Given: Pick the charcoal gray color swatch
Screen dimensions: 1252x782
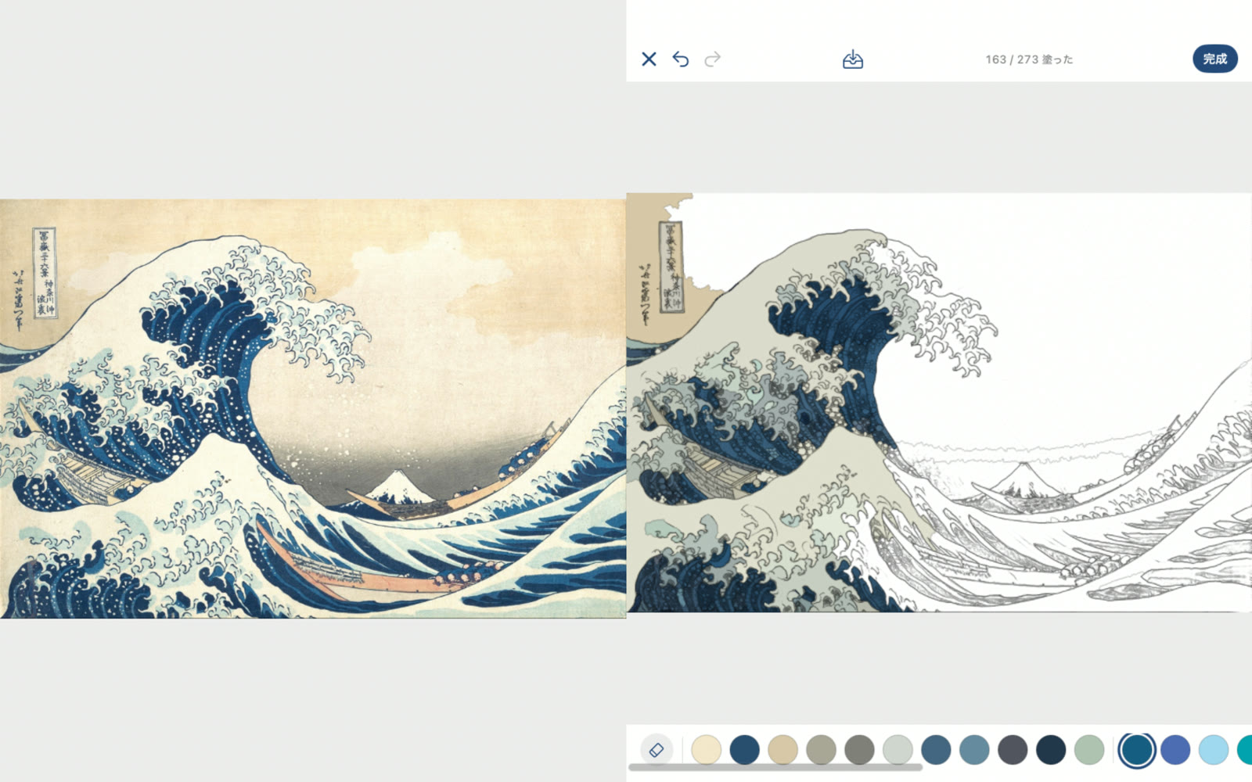Looking at the screenshot, I should (x=1013, y=749).
